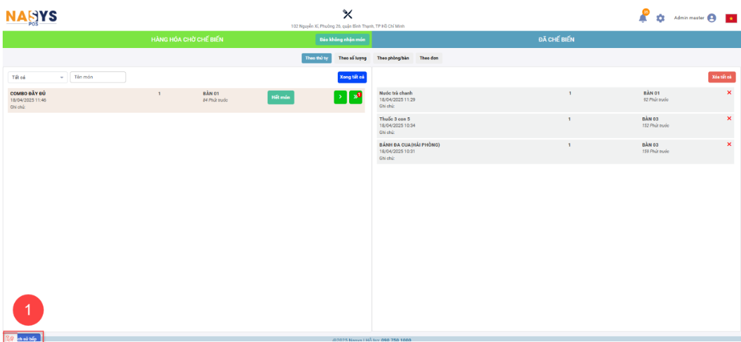
Task: Click the Admin master user avatar
Action: (x=712, y=18)
